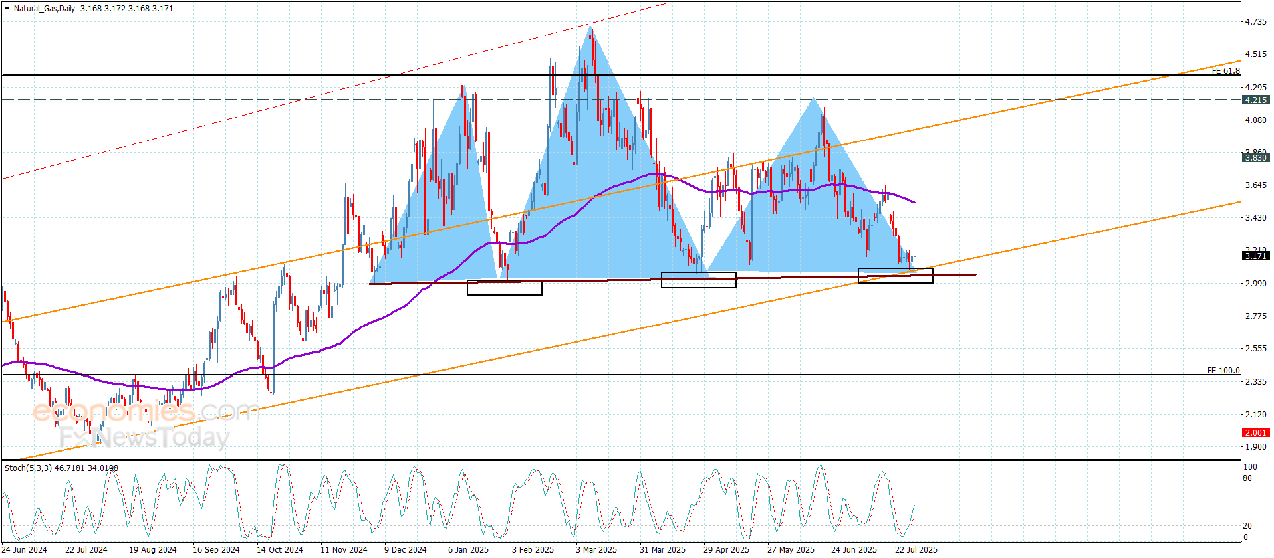
Task: Click the 2.990 price axis label
Action: (x=1256, y=284)
